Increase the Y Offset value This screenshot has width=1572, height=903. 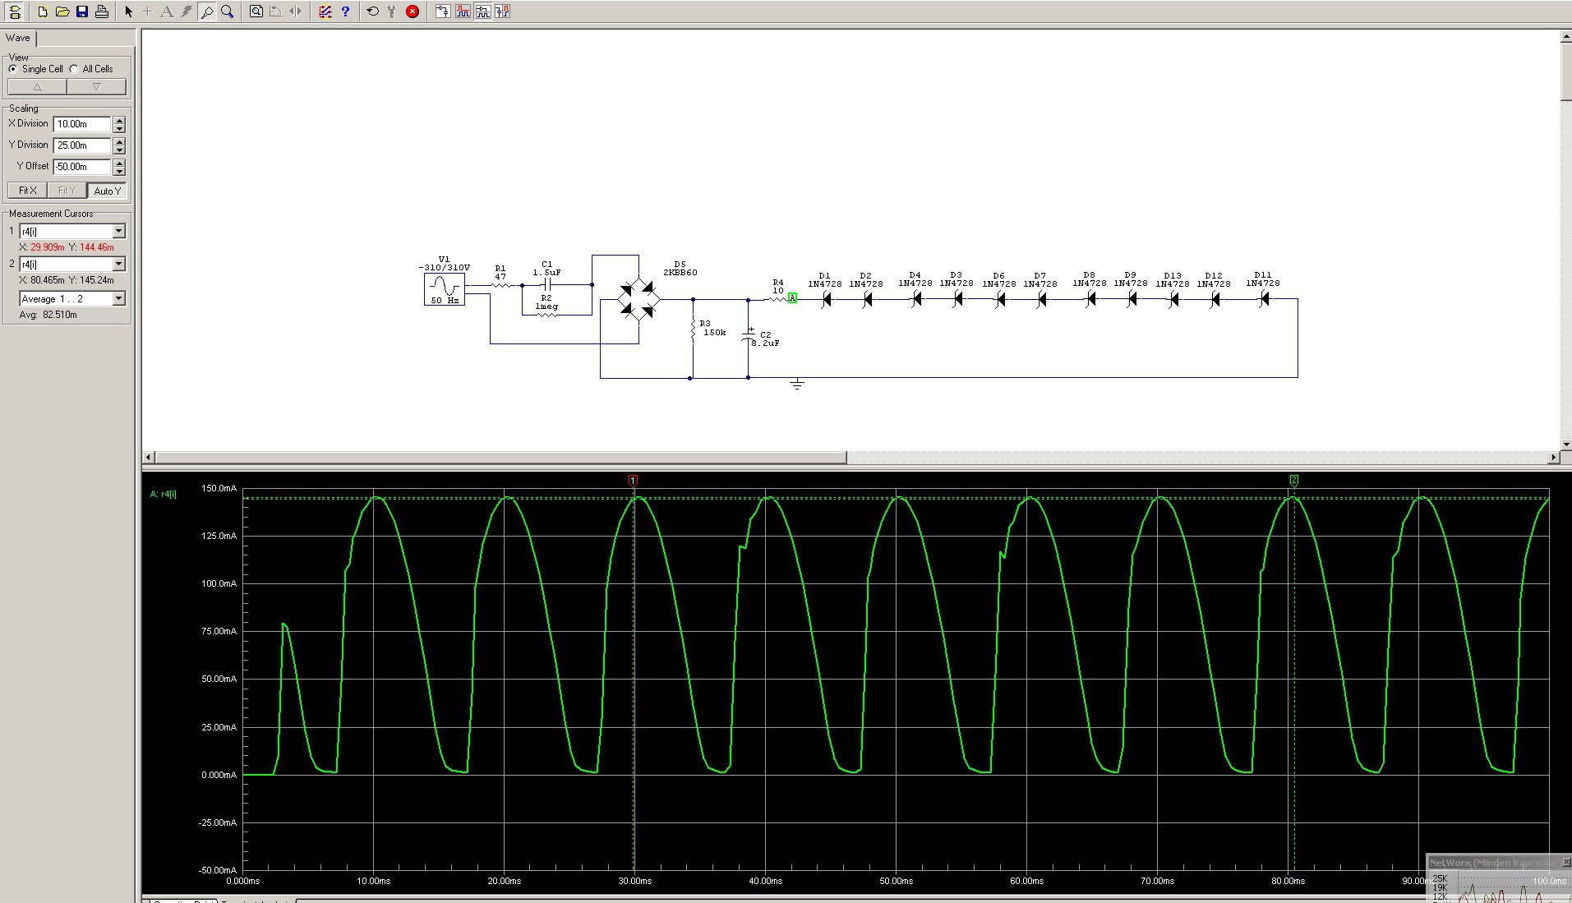[x=120, y=163]
